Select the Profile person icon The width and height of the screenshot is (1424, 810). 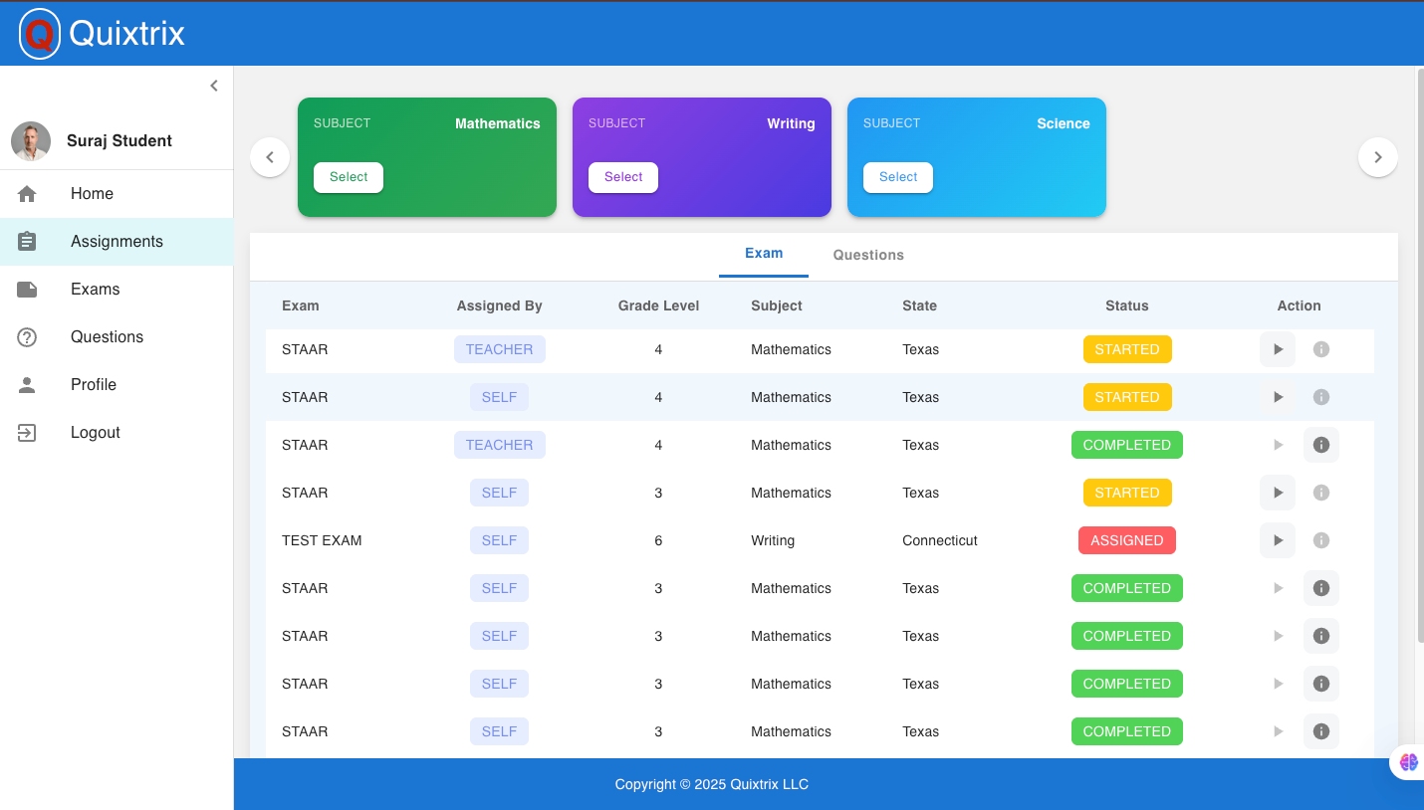click(x=27, y=384)
